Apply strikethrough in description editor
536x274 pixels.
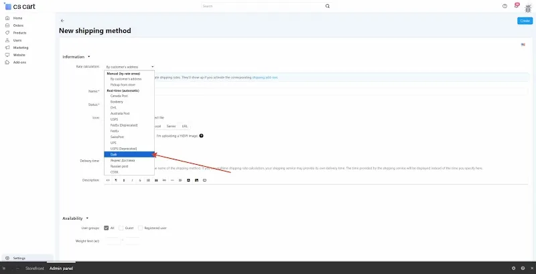[140, 180]
